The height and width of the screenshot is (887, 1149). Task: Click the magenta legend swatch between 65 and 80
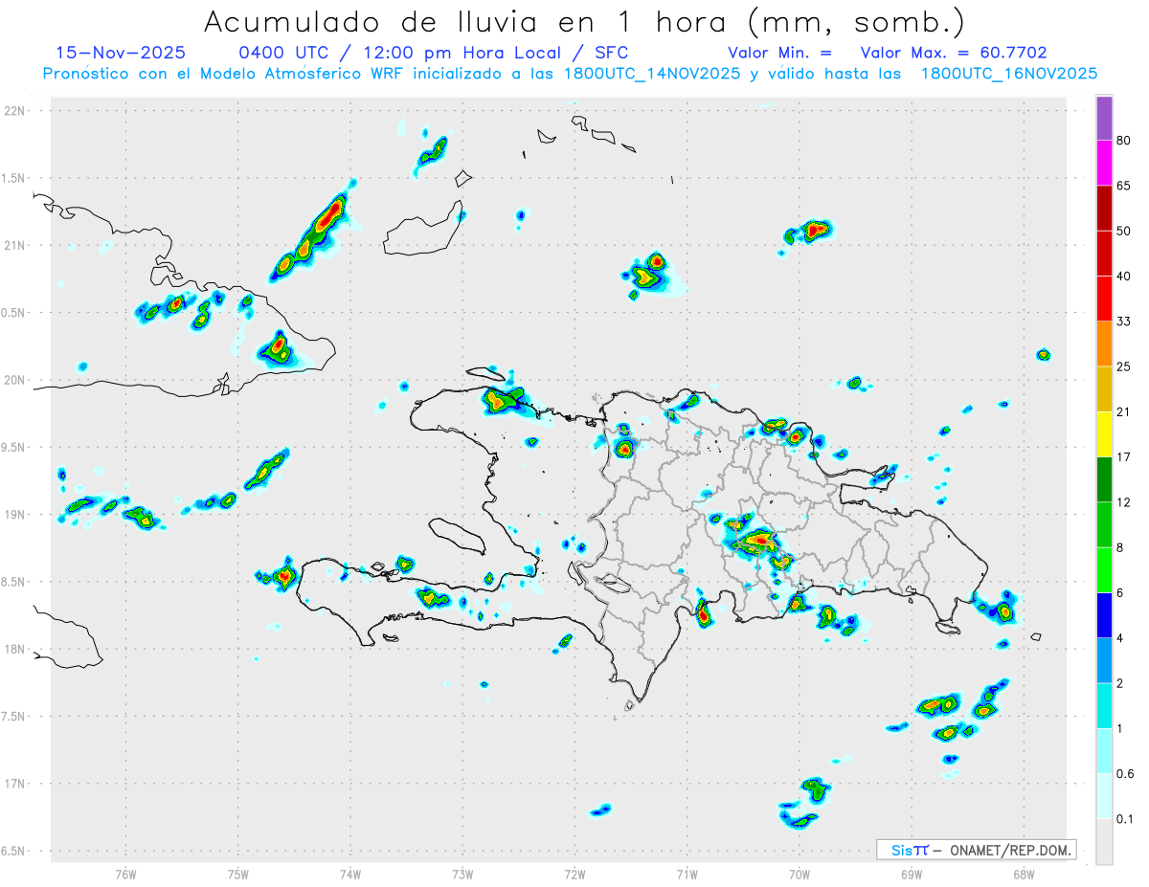1104,163
